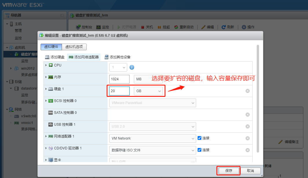
Task: Click Edit notes (编辑备注) pencil link
Action: tap(289, 142)
